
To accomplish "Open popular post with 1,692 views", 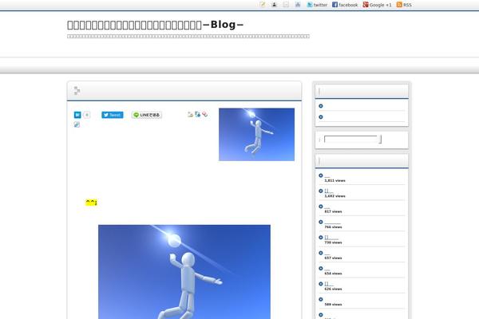I will click(329, 191).
